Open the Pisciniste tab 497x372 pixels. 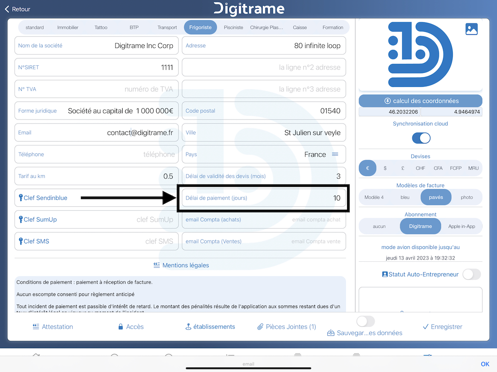coord(234,27)
